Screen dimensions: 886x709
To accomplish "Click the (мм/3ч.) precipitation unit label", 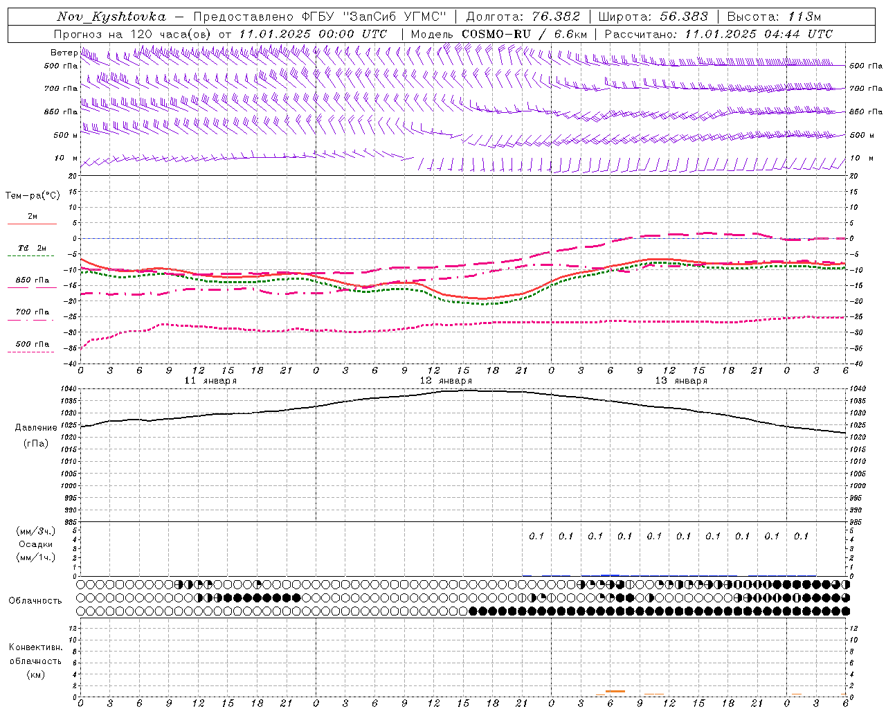I will click(36, 531).
